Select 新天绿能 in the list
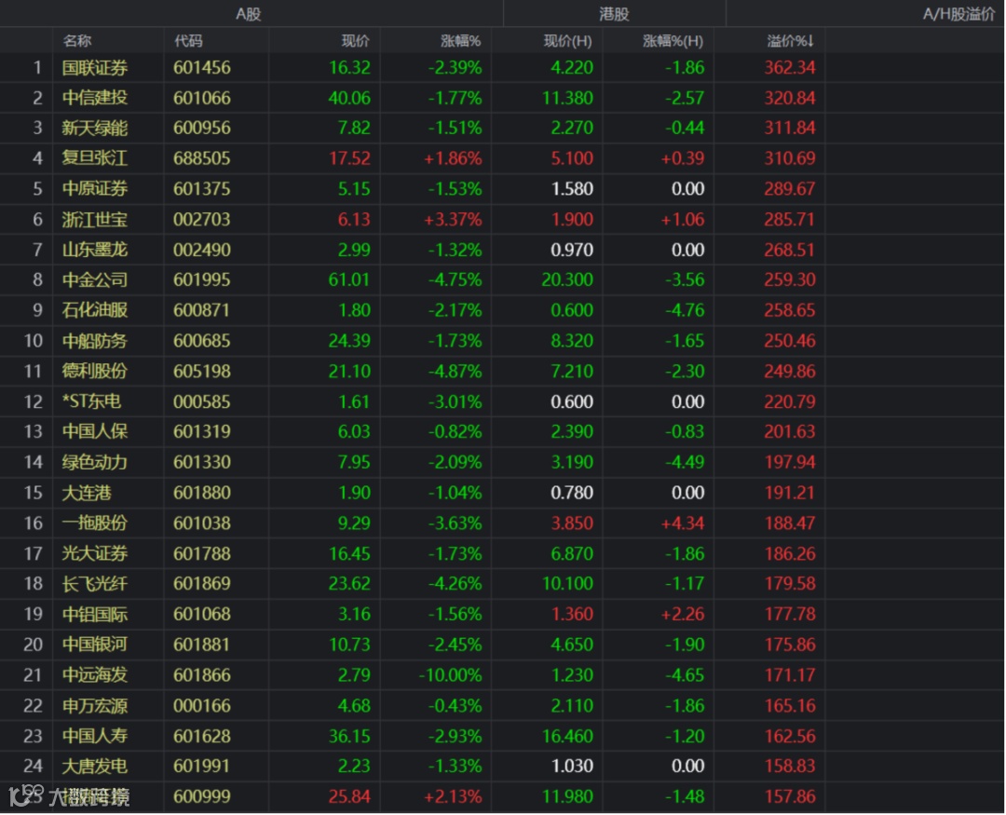This screenshot has height=815, width=1006. click(94, 129)
